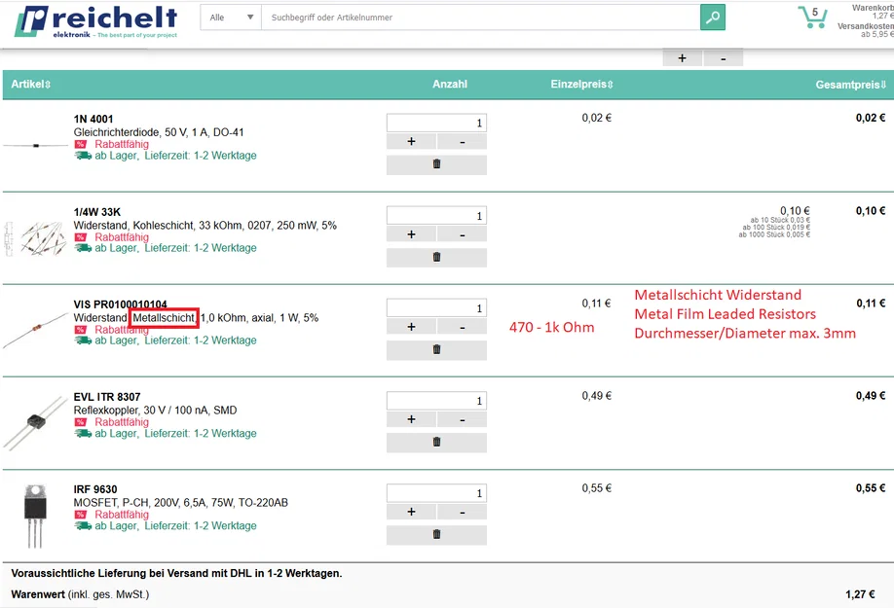Sort by Artikel column header
Viewport: 894px width, 608px height.
31,85
